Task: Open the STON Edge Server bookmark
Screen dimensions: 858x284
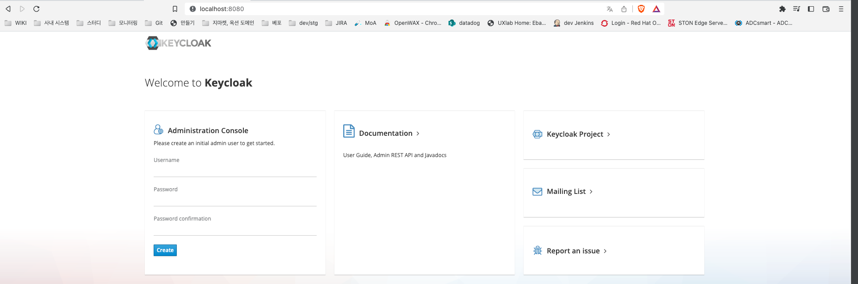Action: click(x=698, y=23)
